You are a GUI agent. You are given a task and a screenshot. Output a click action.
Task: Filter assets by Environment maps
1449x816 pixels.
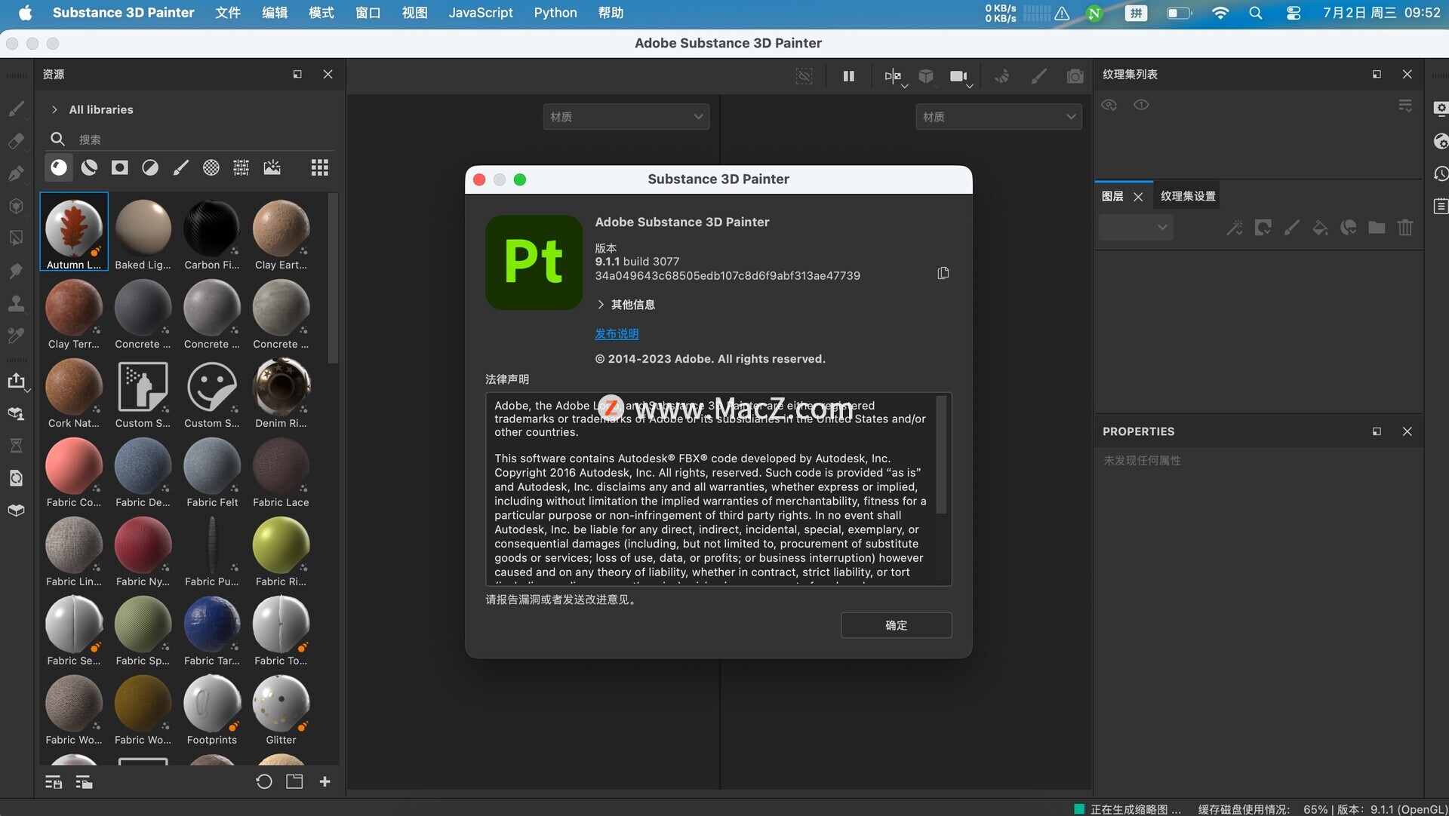272,167
